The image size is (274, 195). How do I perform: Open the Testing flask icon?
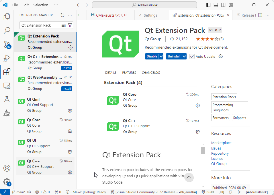pyautogui.click(x=7, y=99)
